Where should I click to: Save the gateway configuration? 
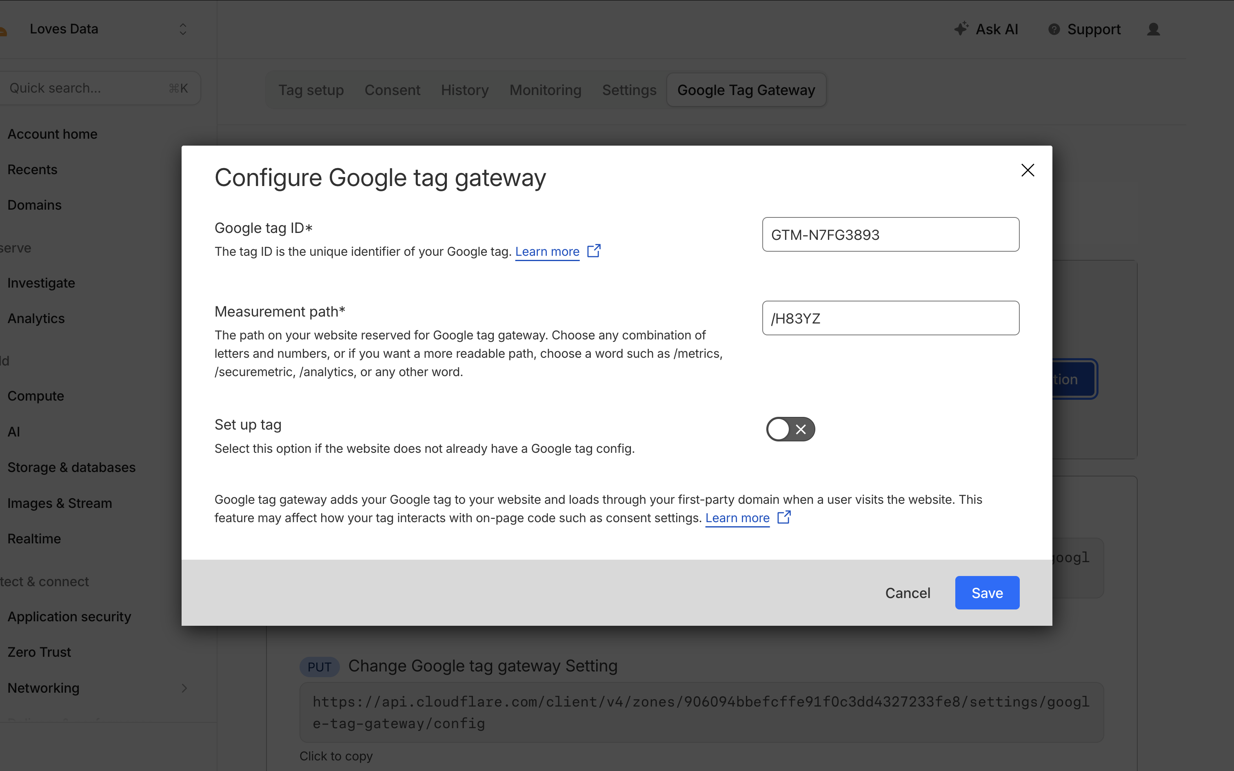pos(987,592)
